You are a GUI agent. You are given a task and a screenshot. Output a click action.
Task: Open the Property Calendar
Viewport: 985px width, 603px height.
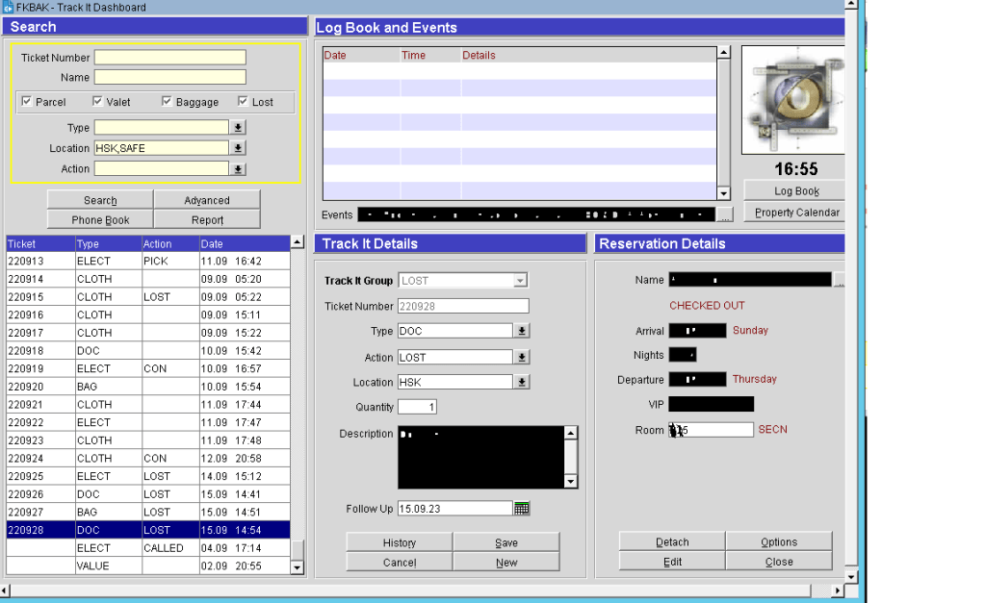(795, 213)
